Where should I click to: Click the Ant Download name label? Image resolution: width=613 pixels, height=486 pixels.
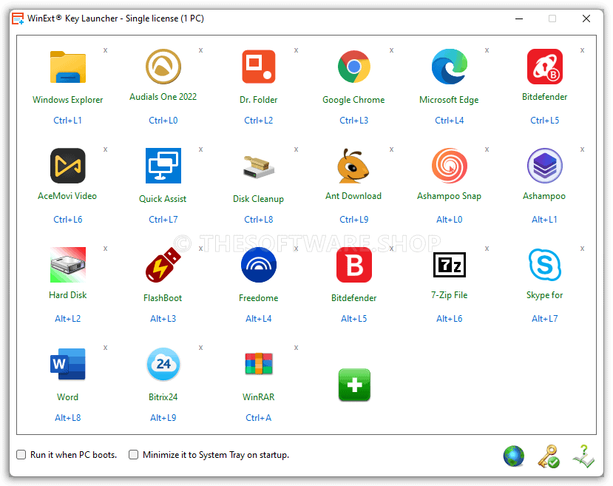coord(353,196)
